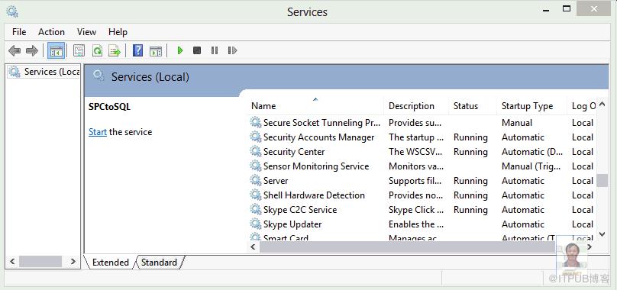The width and height of the screenshot is (617, 290).
Task: Click tree pane horizontal scrollbar thumb
Action: (x=40, y=261)
